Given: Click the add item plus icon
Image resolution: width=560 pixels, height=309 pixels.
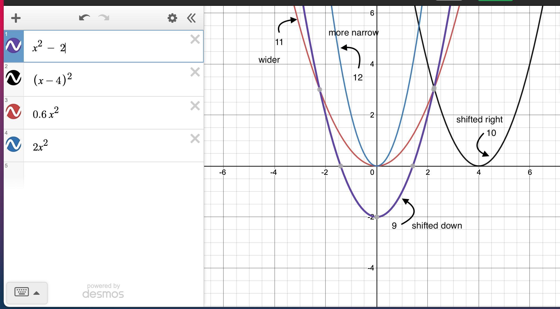Looking at the screenshot, I should pyautogui.click(x=16, y=18).
